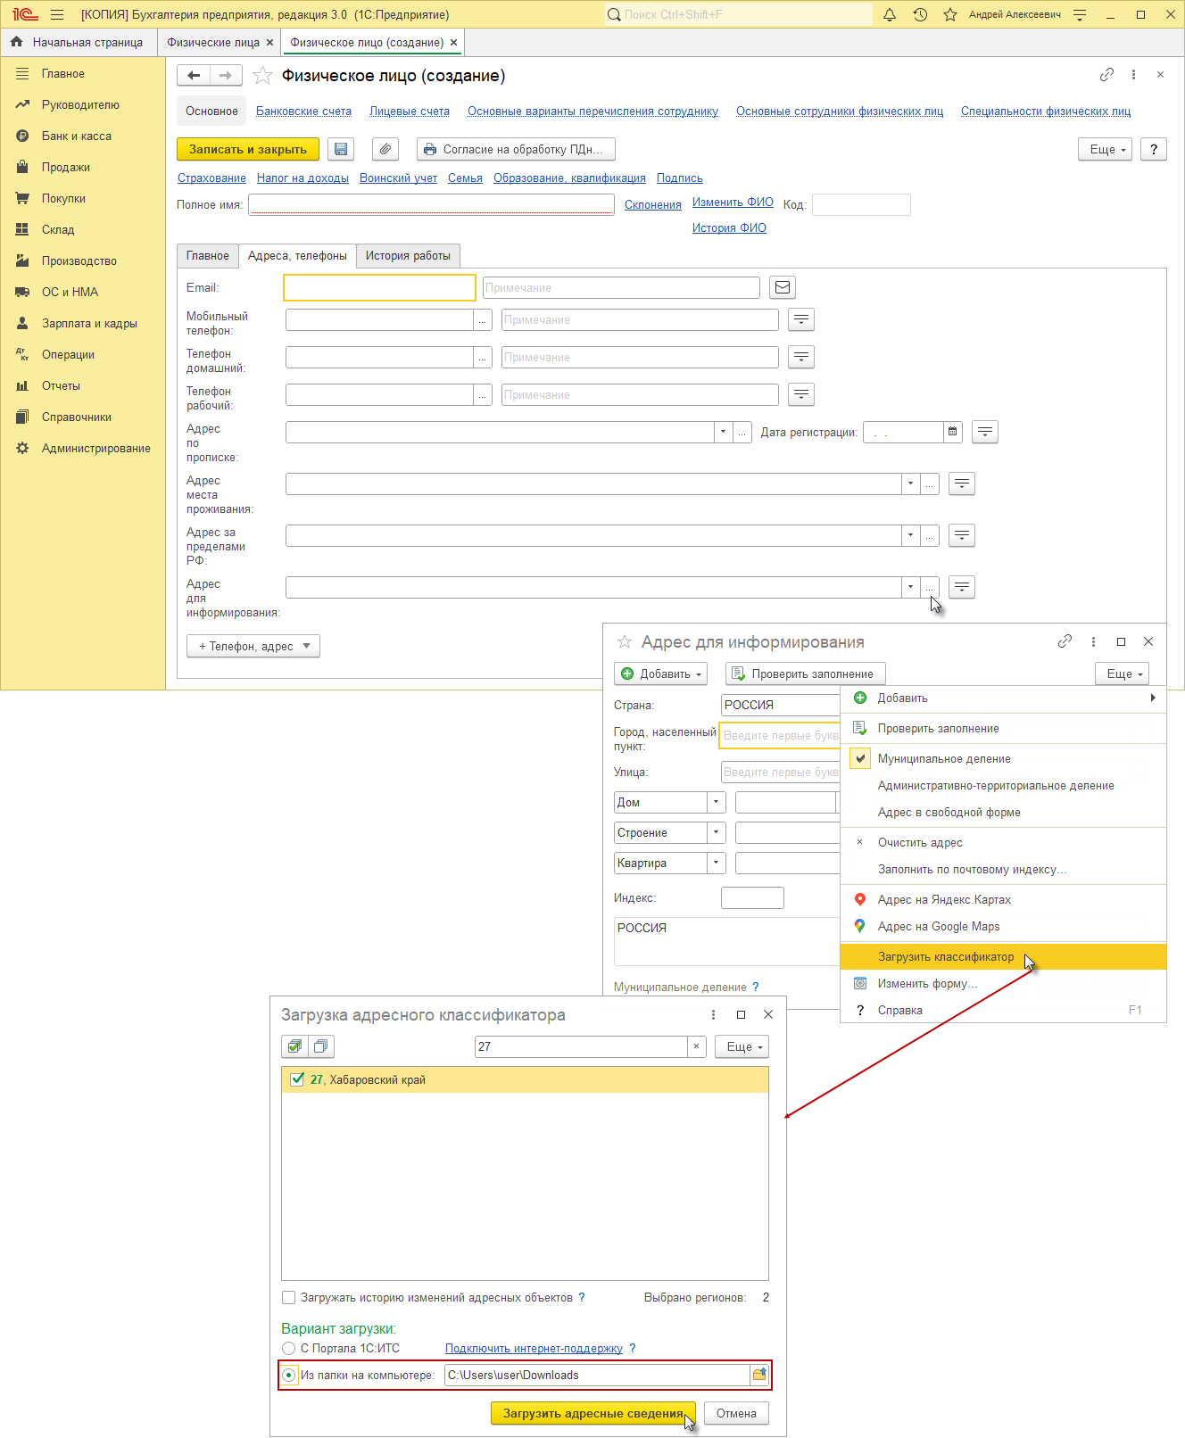Open the Физические лица window tab

[213, 42]
